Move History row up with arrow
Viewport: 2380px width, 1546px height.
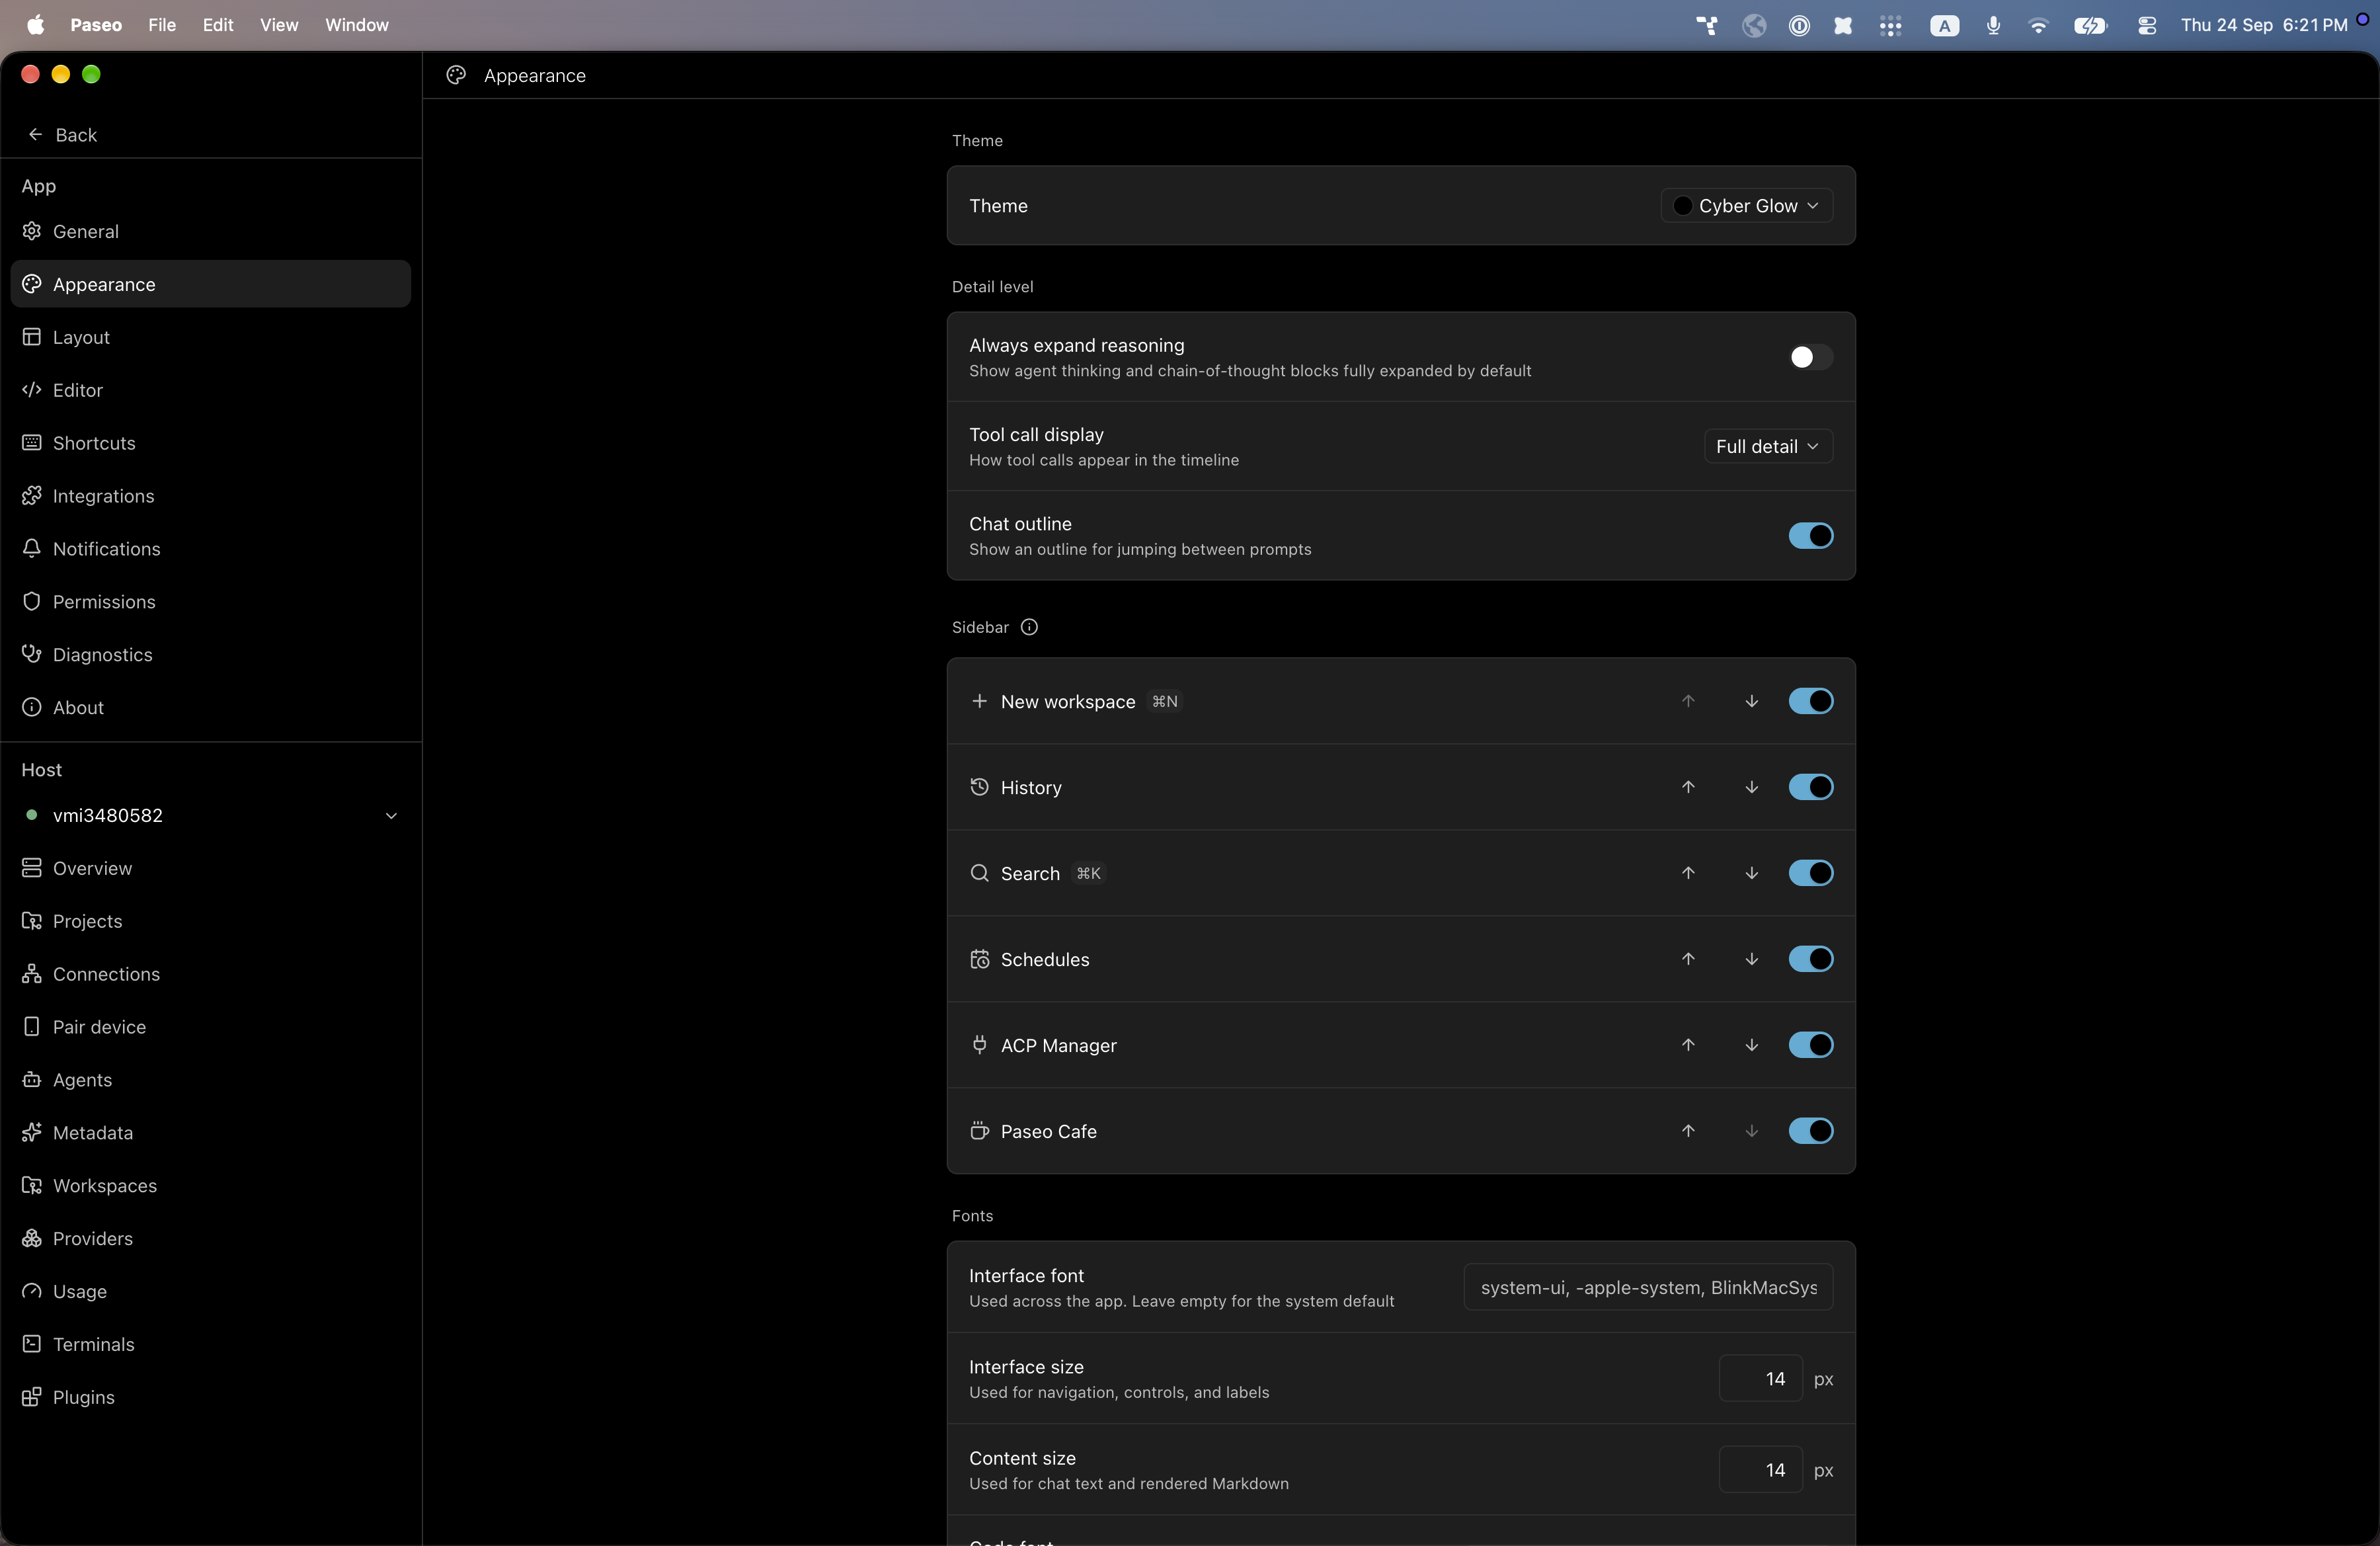[1688, 787]
